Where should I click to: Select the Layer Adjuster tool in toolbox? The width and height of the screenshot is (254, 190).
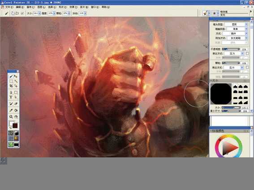tap(16, 76)
